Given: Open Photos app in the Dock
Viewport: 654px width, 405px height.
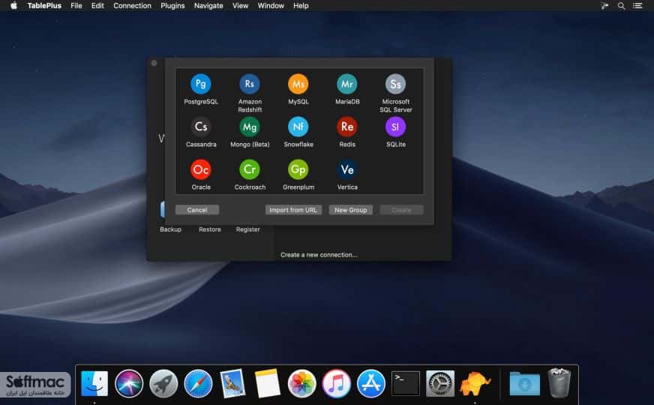Looking at the screenshot, I should point(301,383).
